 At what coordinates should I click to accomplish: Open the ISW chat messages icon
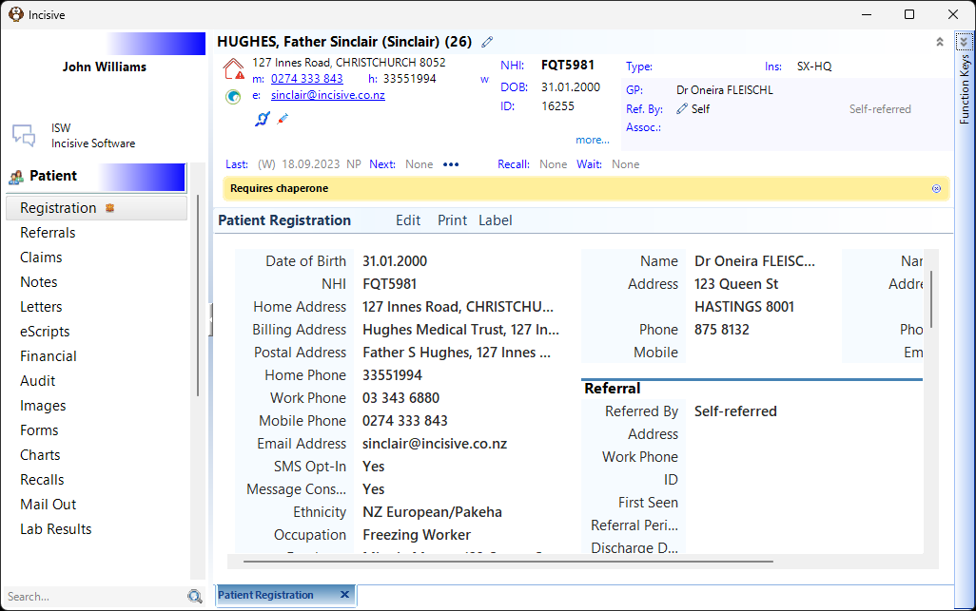(x=24, y=135)
